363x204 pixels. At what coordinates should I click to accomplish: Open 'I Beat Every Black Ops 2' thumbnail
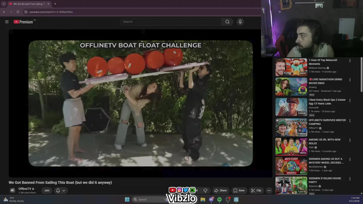coord(291,107)
